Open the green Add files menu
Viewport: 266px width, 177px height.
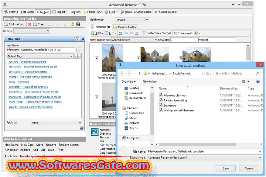click(x=97, y=33)
